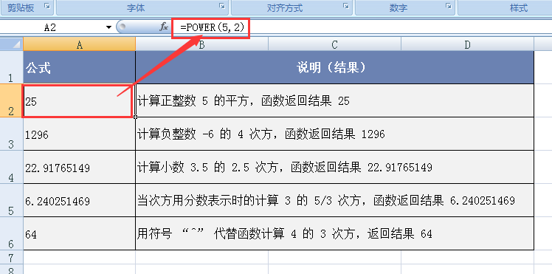Image resolution: width=552 pixels, height=274 pixels.
Task: Click description 用符号 “^” 代替函数计算
Action: click(334, 233)
